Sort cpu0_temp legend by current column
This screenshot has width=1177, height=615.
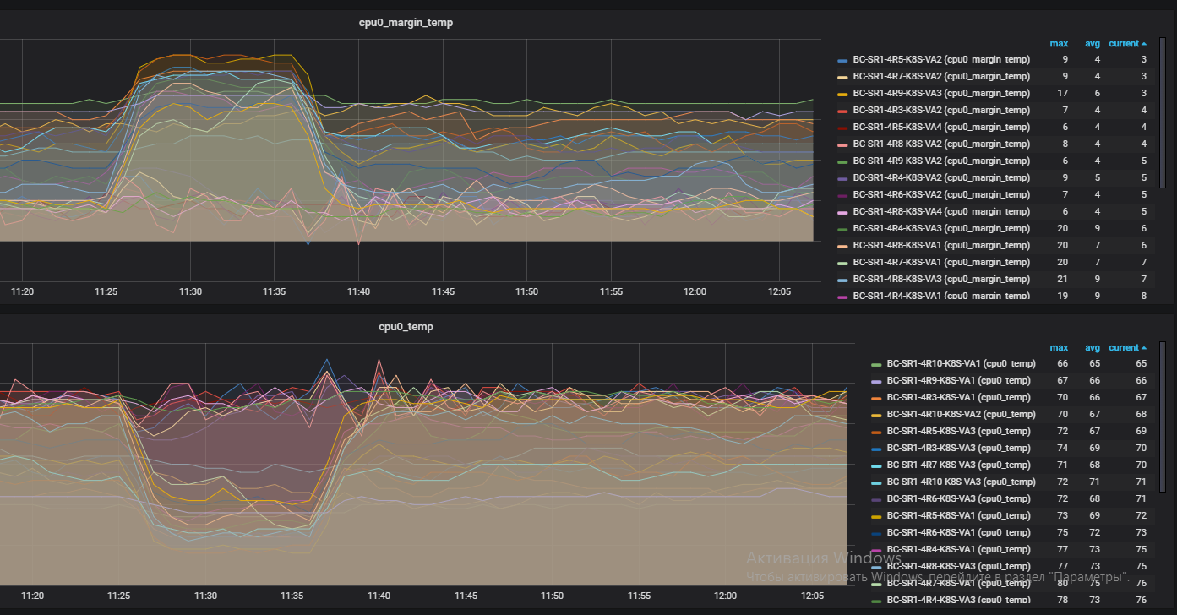1127,347
